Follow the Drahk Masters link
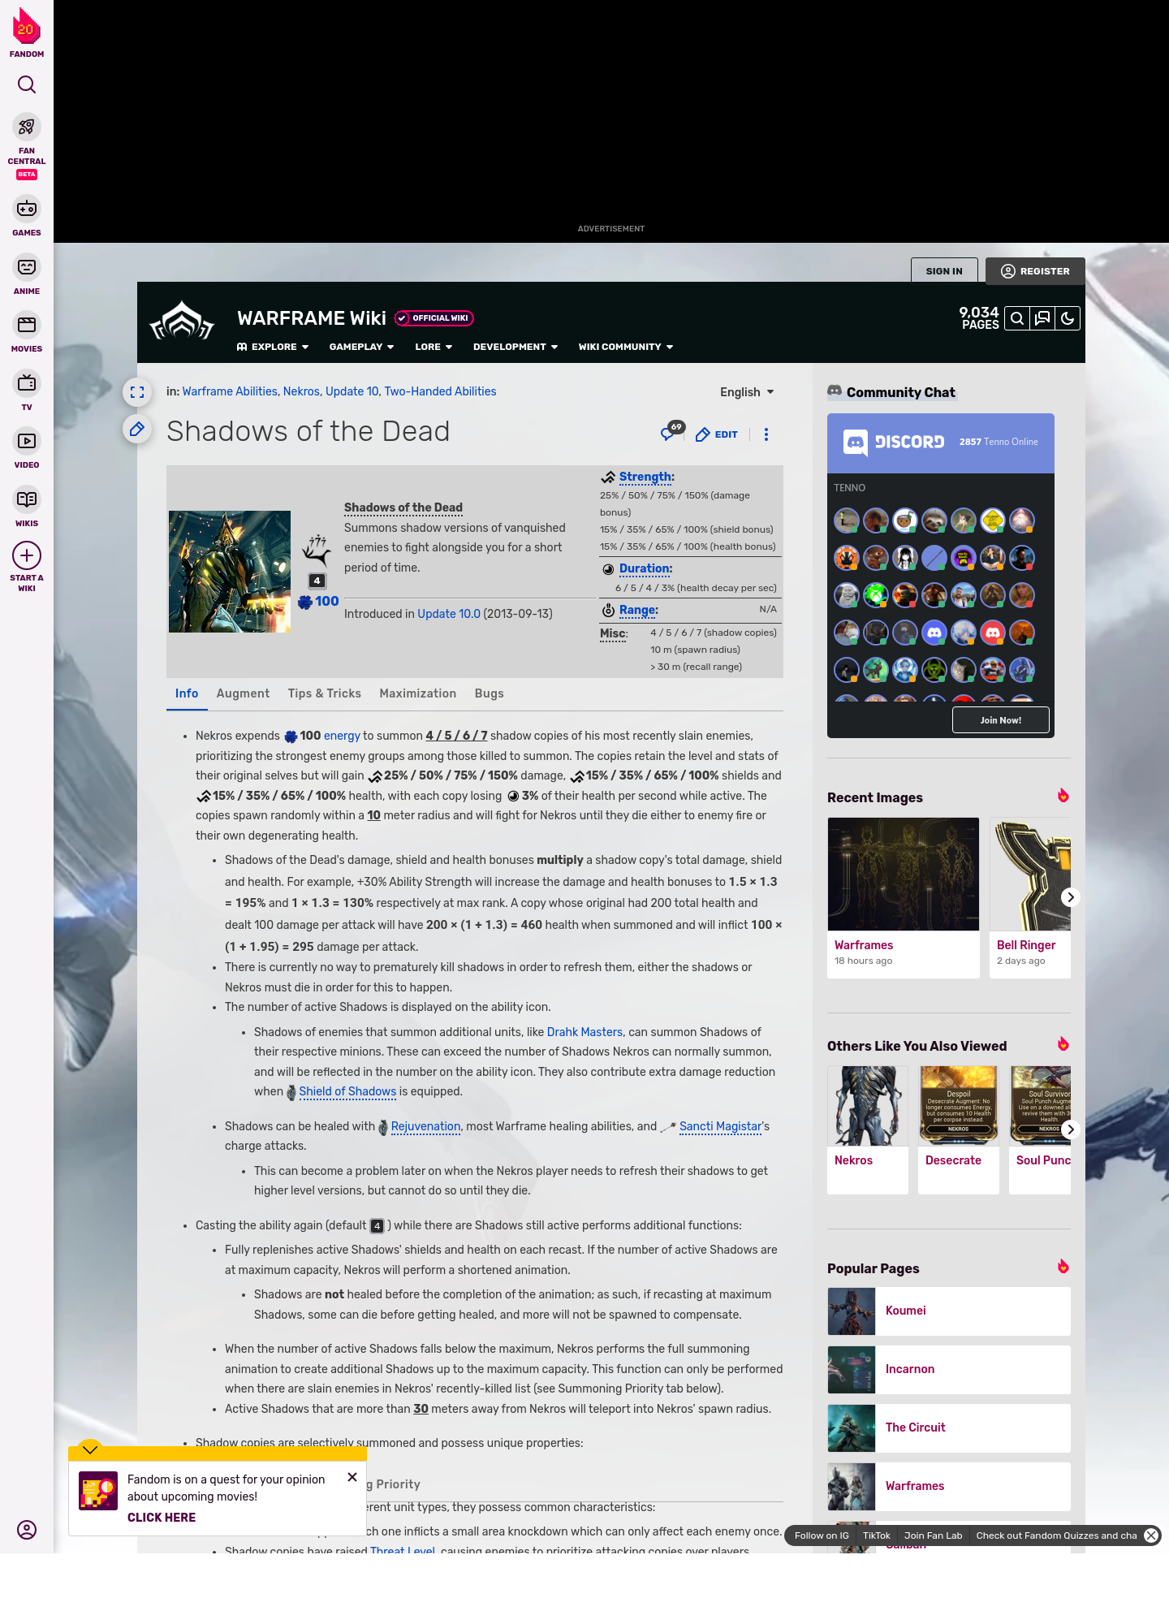The height and width of the screenshot is (1624, 1169). coord(584,1032)
